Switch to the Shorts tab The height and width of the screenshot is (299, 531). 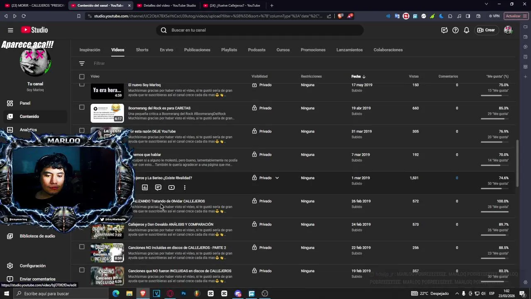[x=142, y=50]
